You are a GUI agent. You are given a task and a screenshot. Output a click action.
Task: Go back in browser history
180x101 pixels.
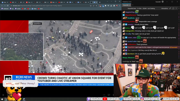point(2,6)
